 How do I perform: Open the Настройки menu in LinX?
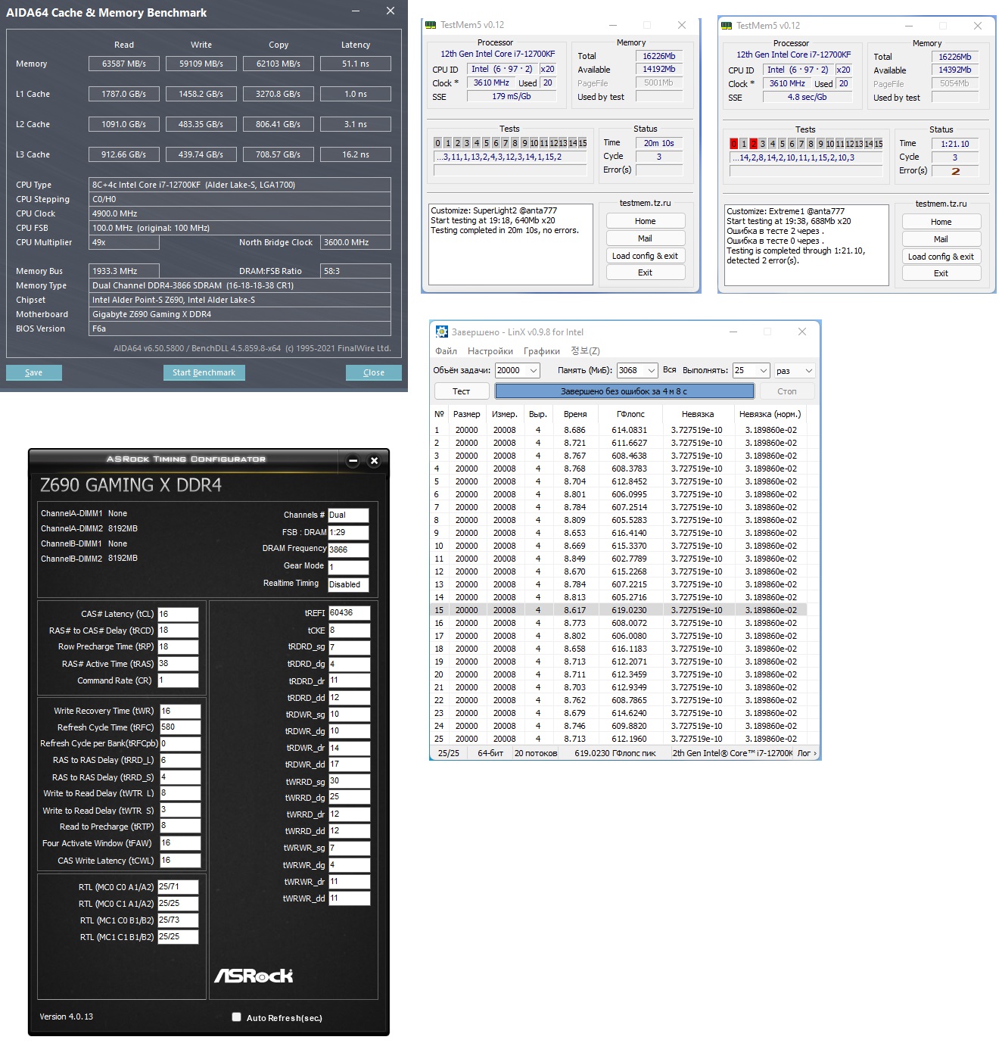[x=490, y=351]
